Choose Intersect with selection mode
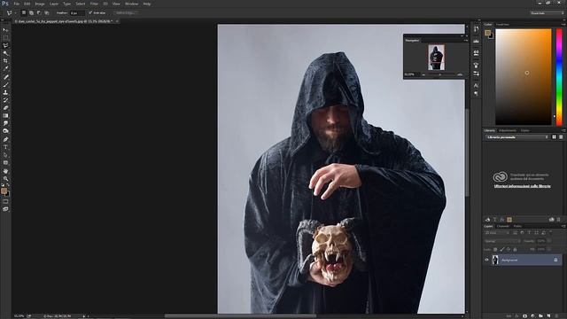567x319 pixels. coord(46,12)
